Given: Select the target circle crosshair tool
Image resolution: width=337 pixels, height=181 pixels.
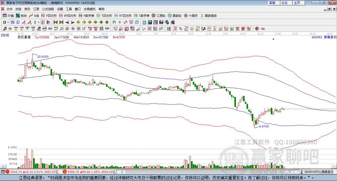Looking at the screenshot, I should pos(67,29).
